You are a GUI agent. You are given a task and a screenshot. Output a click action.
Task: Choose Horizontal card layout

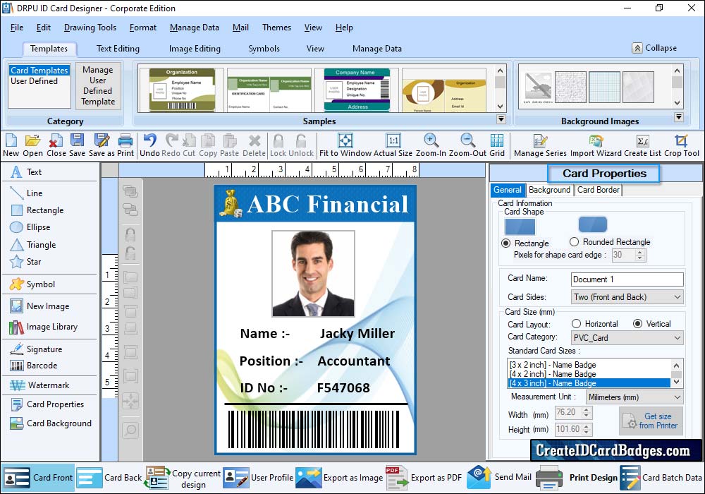[x=576, y=323]
